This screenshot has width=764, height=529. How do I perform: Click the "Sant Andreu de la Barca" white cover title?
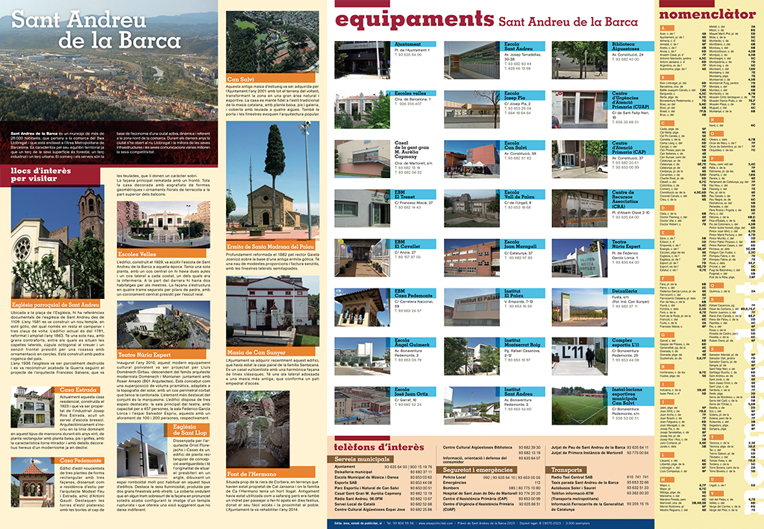pos(96,30)
